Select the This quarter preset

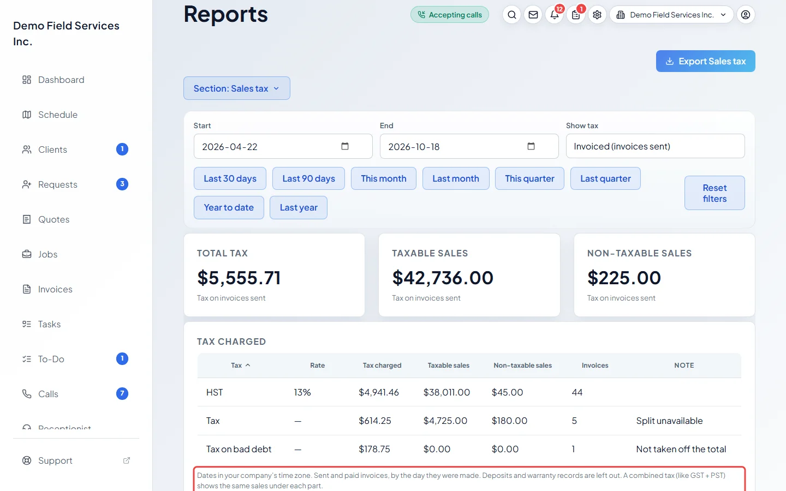coord(529,178)
